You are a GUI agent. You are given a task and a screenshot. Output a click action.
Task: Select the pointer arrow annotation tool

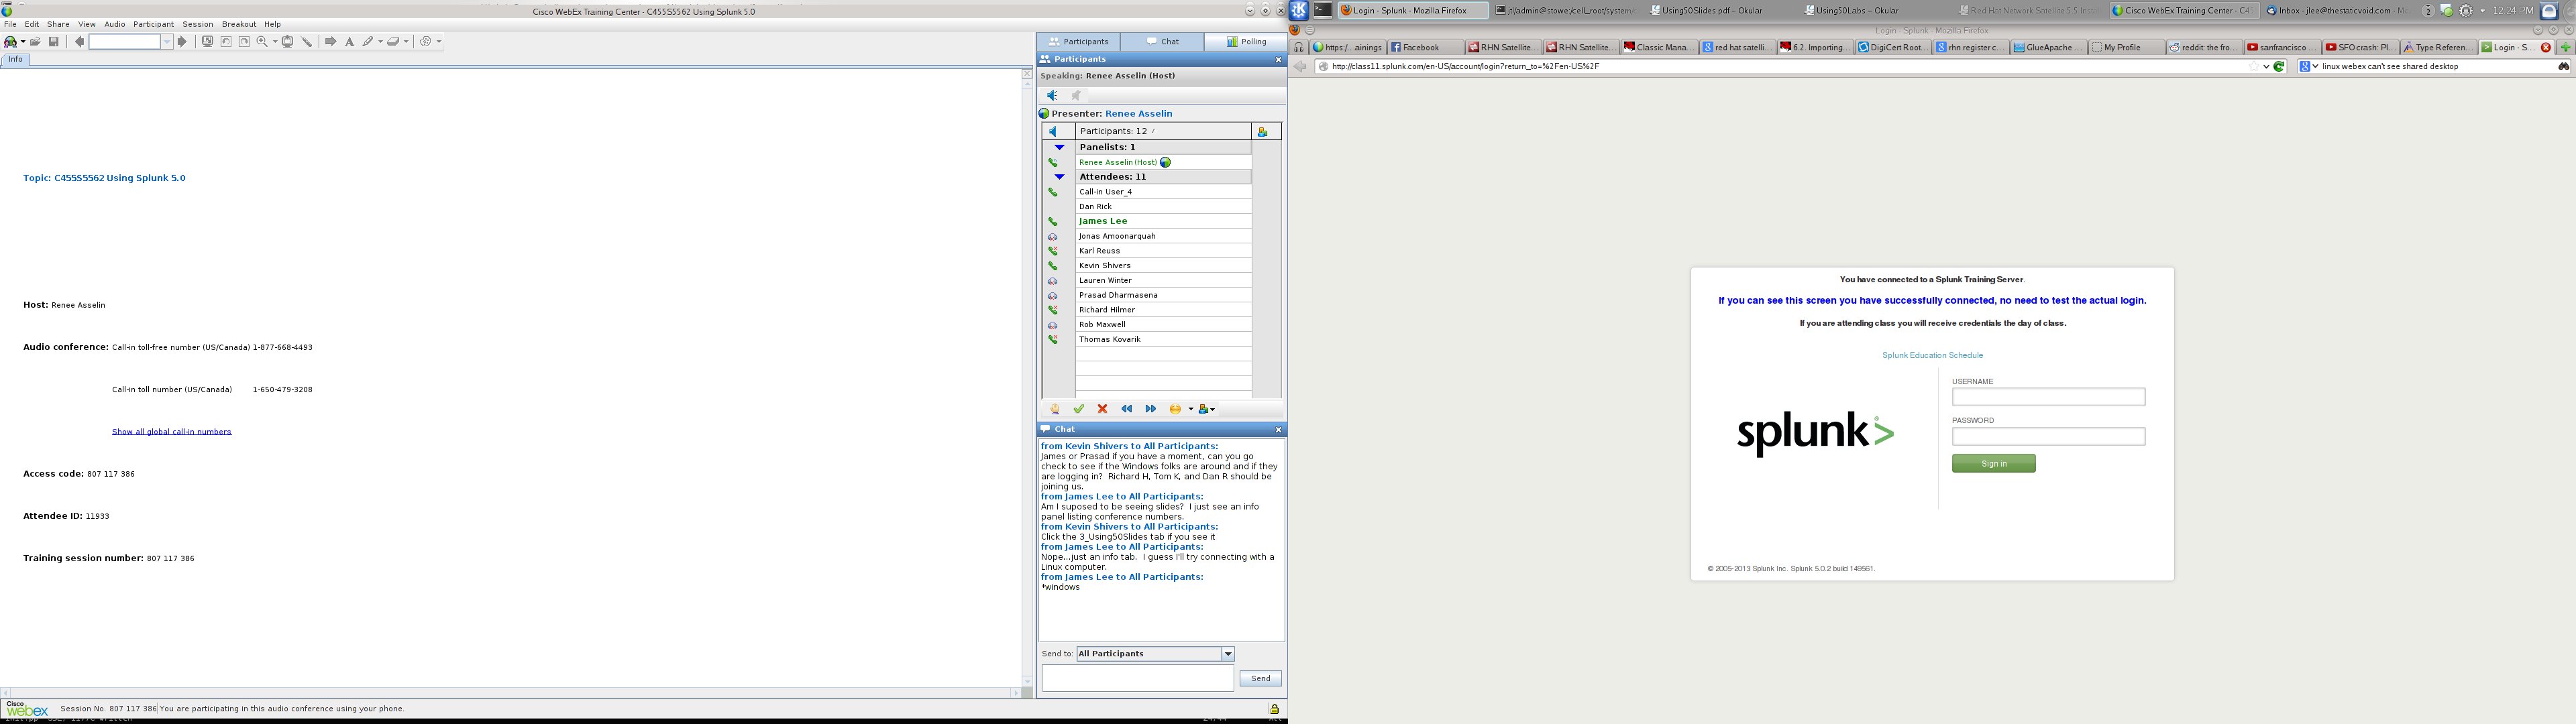tap(330, 42)
